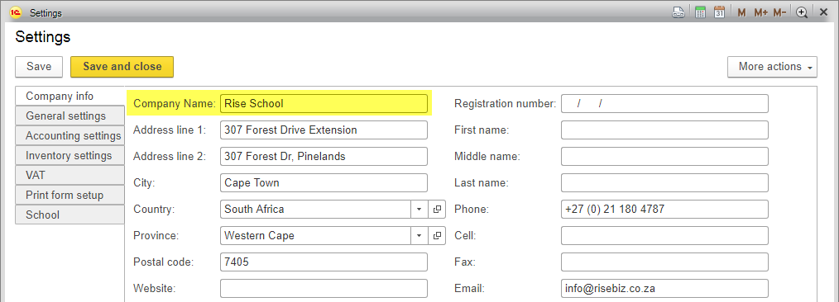Click the open-record icon beside Country field
Viewport: 839px width, 302px height.
(x=437, y=209)
